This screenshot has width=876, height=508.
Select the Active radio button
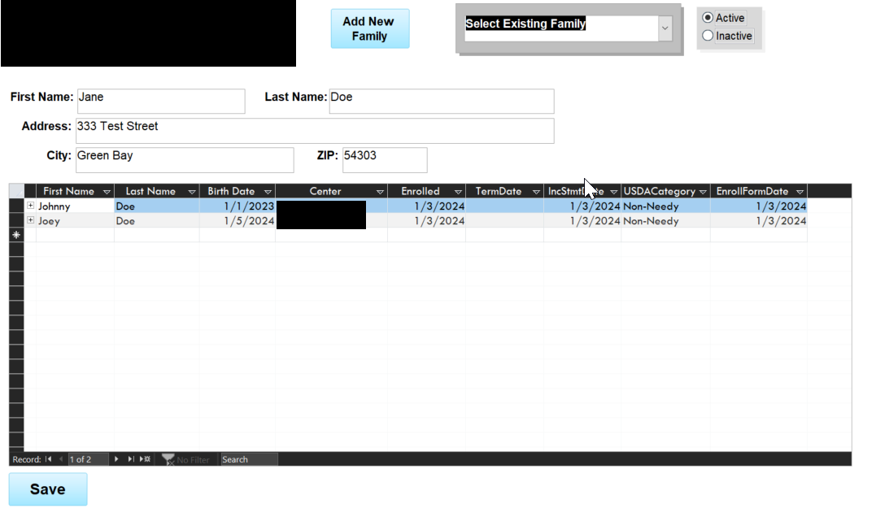coord(708,17)
